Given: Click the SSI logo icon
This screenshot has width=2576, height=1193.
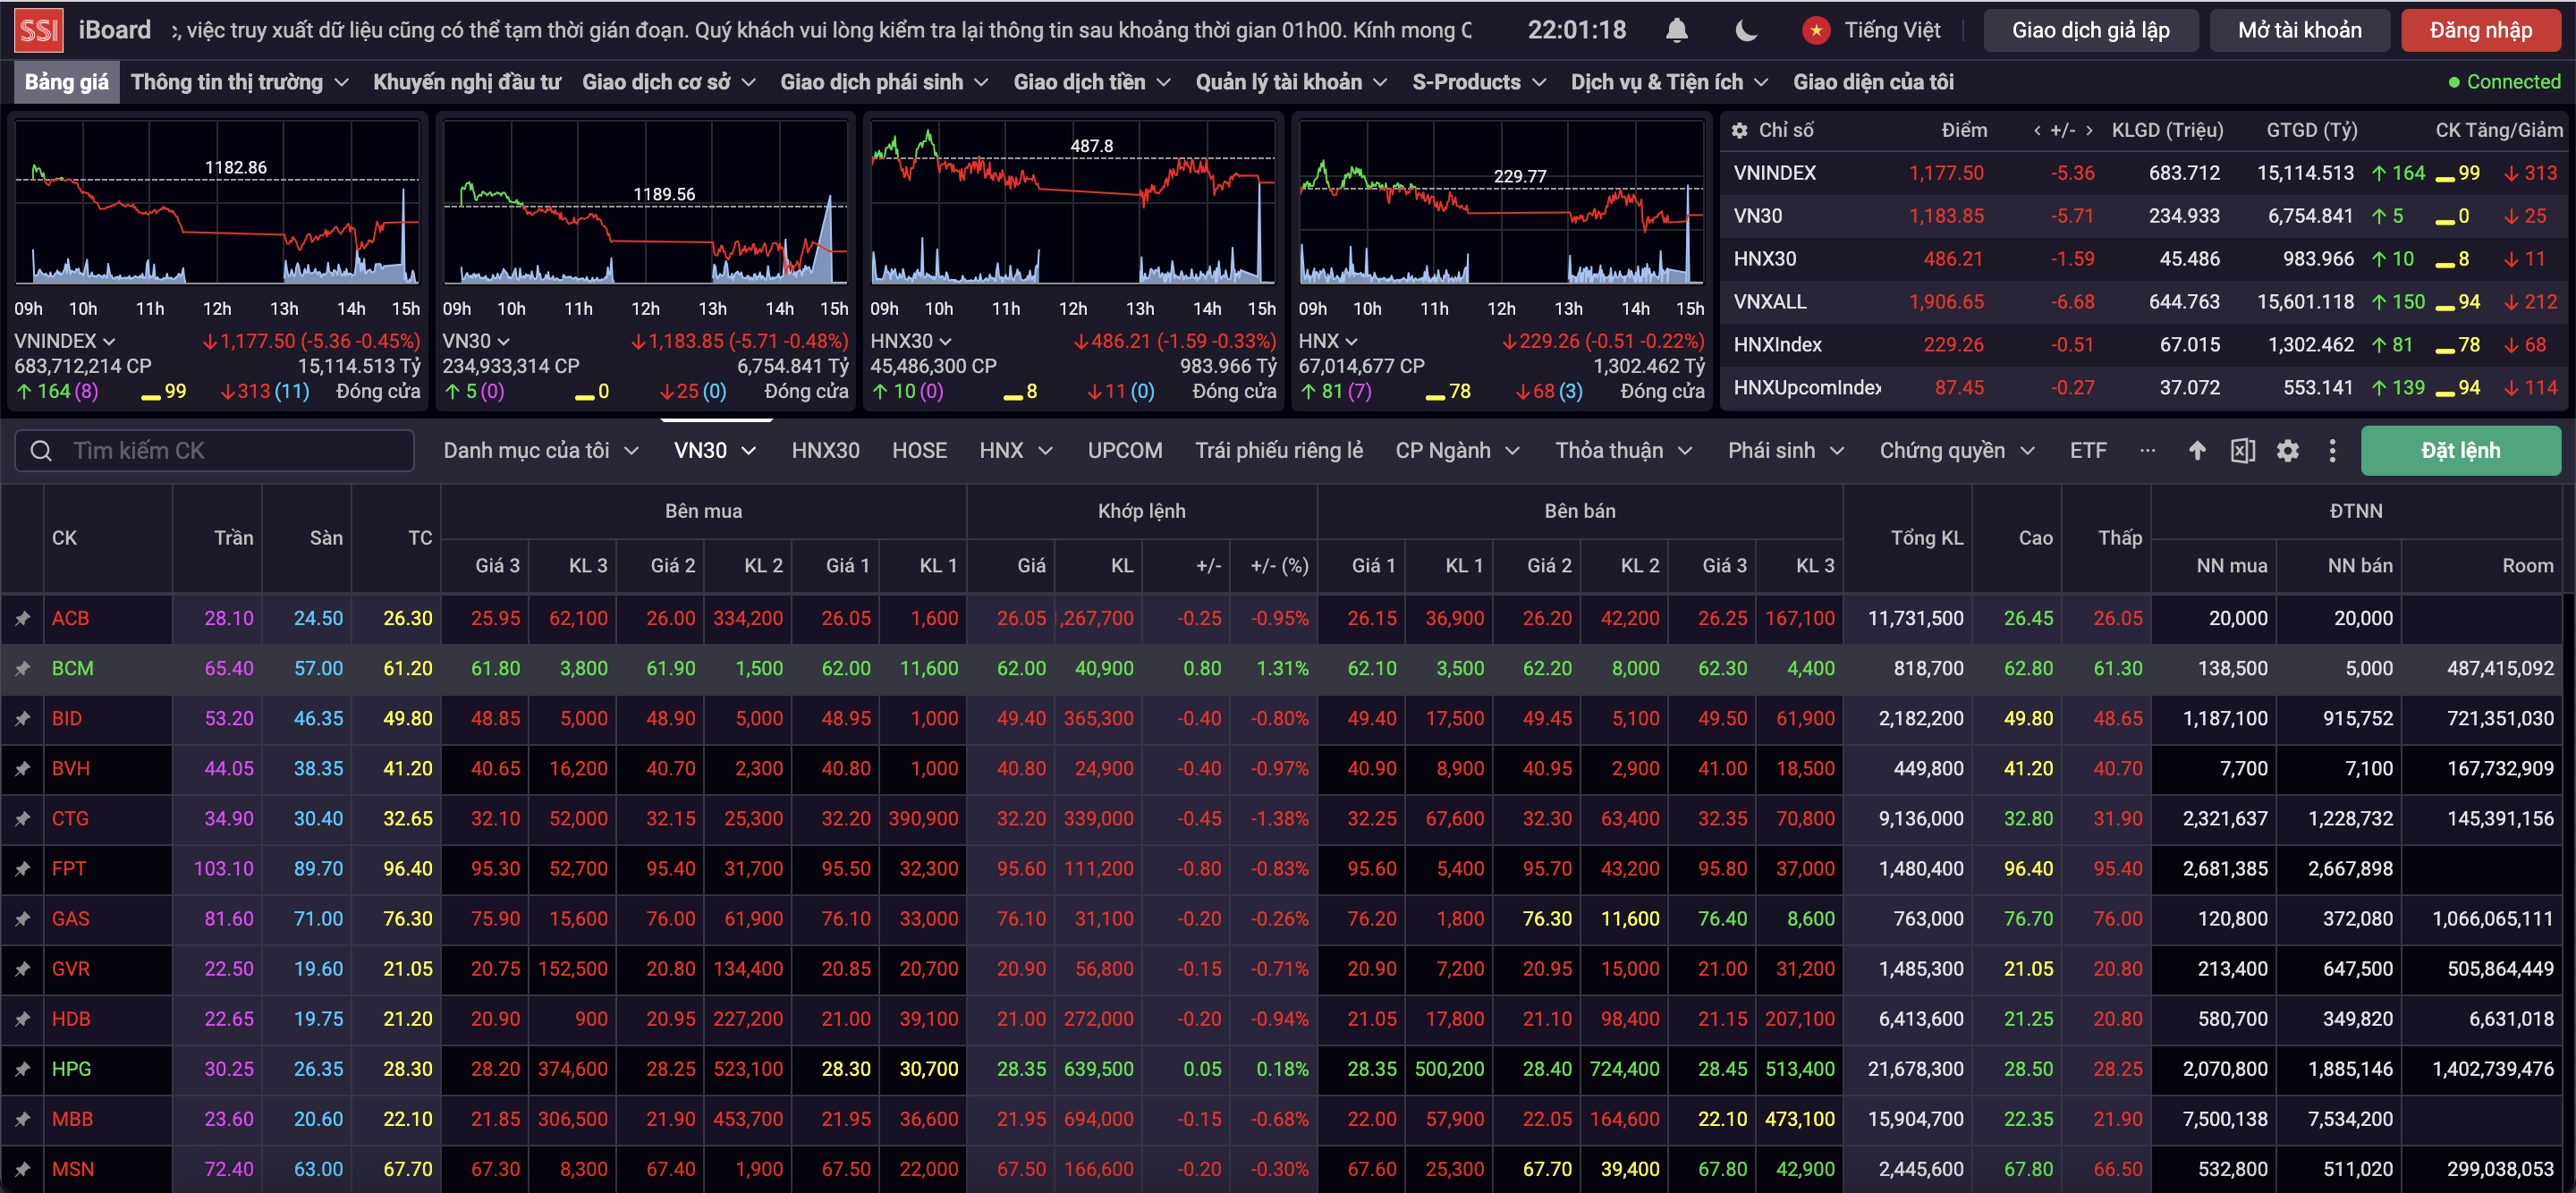Looking at the screenshot, I should coord(39,30).
